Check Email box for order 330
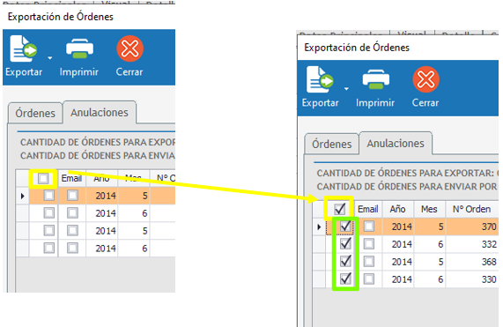Screen dimensions: 503x327 (369, 279)
